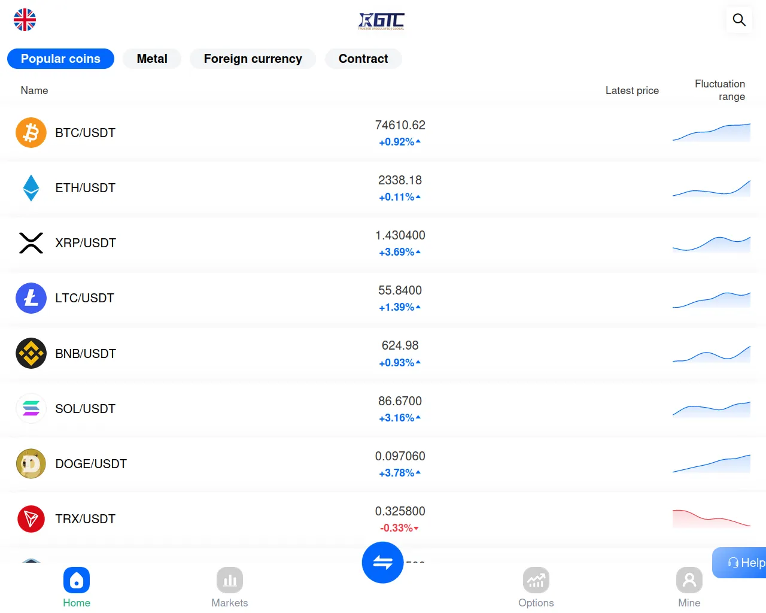Tap the blue swap trade button
The image size is (766, 613).
pos(382,562)
